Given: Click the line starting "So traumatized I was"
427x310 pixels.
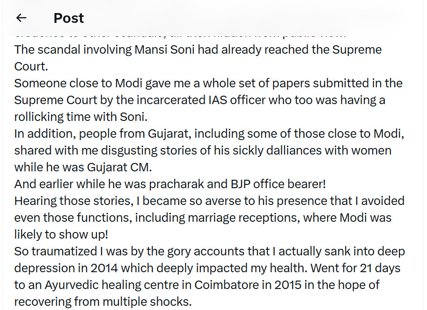Looking at the screenshot, I should click(209, 251).
